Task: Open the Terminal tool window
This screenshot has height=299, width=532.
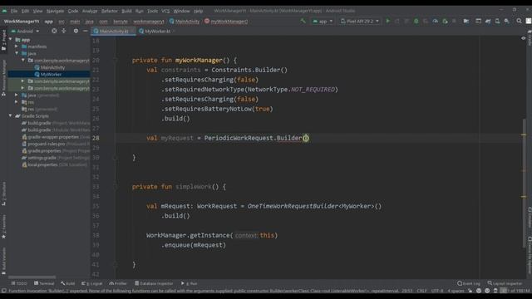Action: pos(44,283)
